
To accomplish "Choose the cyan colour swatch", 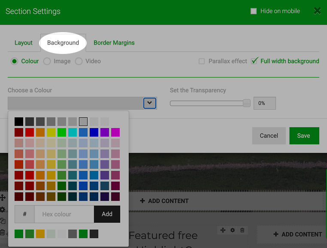I will pyautogui.click(x=73, y=132).
